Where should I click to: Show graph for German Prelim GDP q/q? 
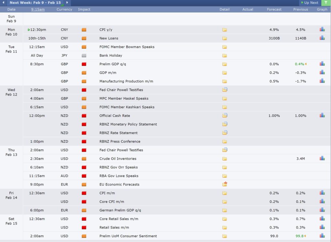click(322, 210)
